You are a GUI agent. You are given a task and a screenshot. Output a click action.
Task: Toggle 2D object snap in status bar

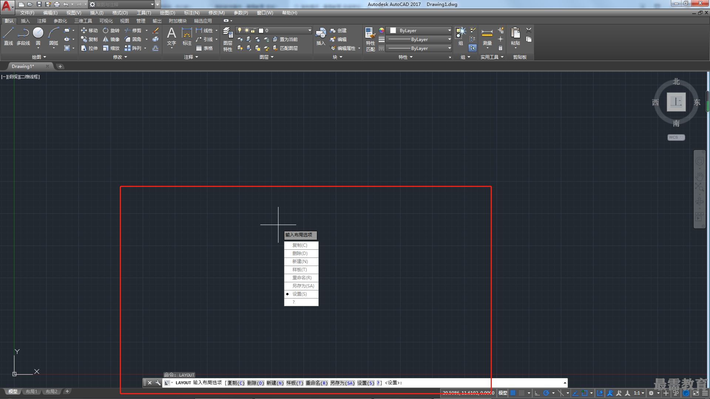coord(584,393)
